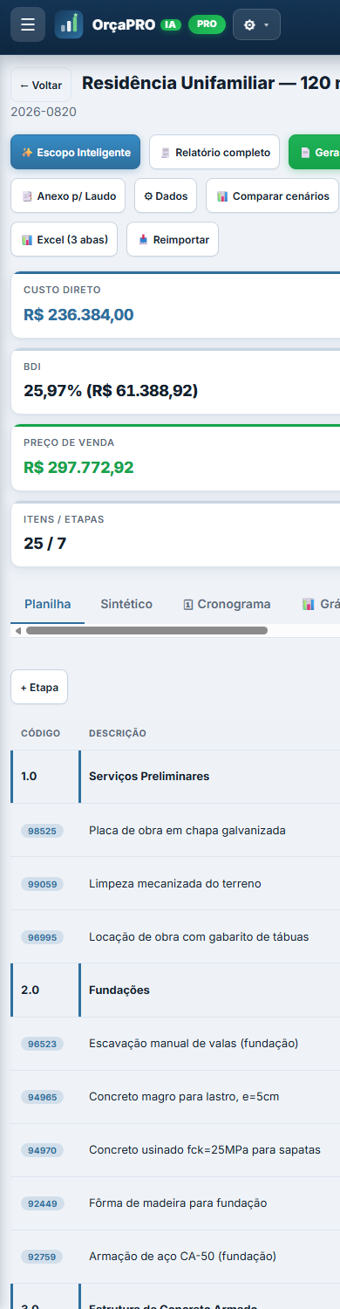Open the settings gear dropdown
The width and height of the screenshot is (340, 1309).
[x=256, y=24]
